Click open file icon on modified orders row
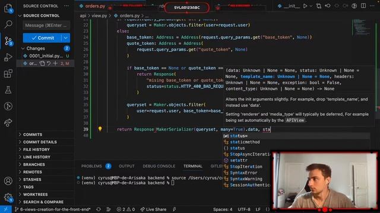The image size is (380, 213). coord(42,63)
